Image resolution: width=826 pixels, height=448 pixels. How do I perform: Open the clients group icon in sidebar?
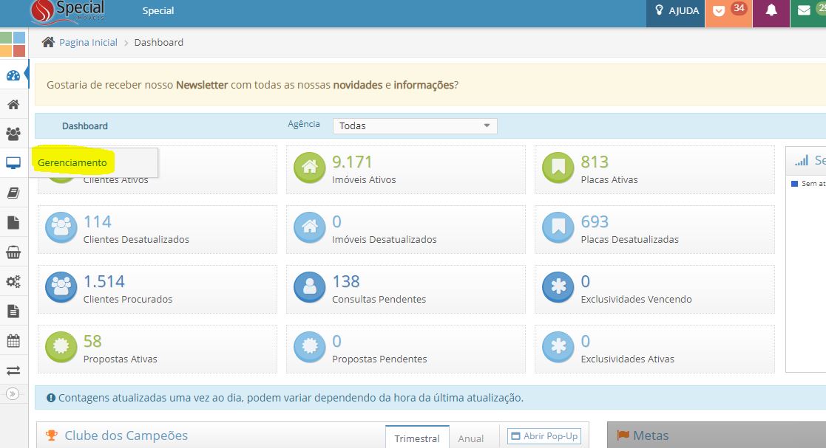coord(13,134)
